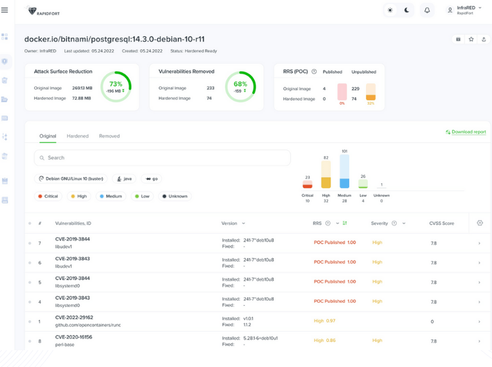Click Vulnerabilities, ID column header
The width and height of the screenshot is (492, 367).
coord(73,224)
